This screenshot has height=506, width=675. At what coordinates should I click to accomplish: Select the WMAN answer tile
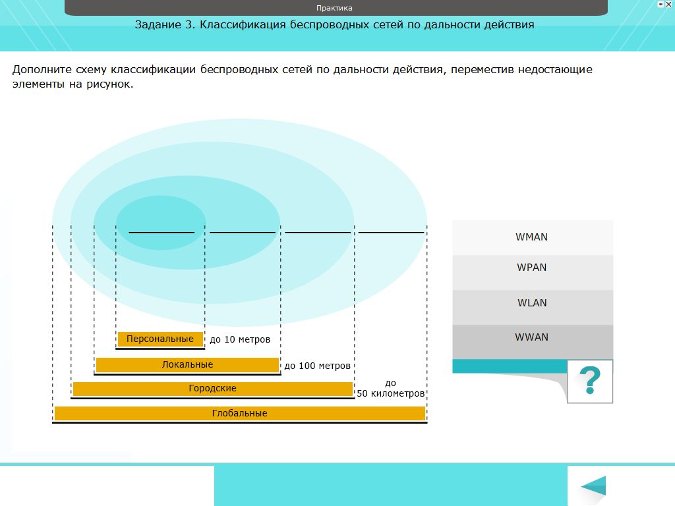click(533, 237)
